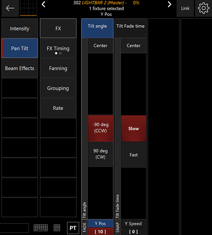212x235 pixels.
Task: Select the Fast fade time option
Action: (x=134, y=155)
